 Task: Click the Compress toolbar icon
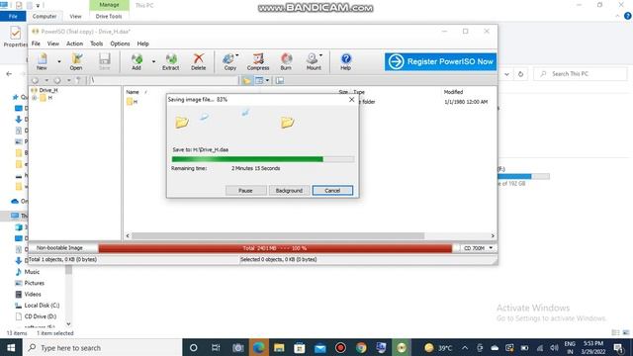tap(258, 61)
